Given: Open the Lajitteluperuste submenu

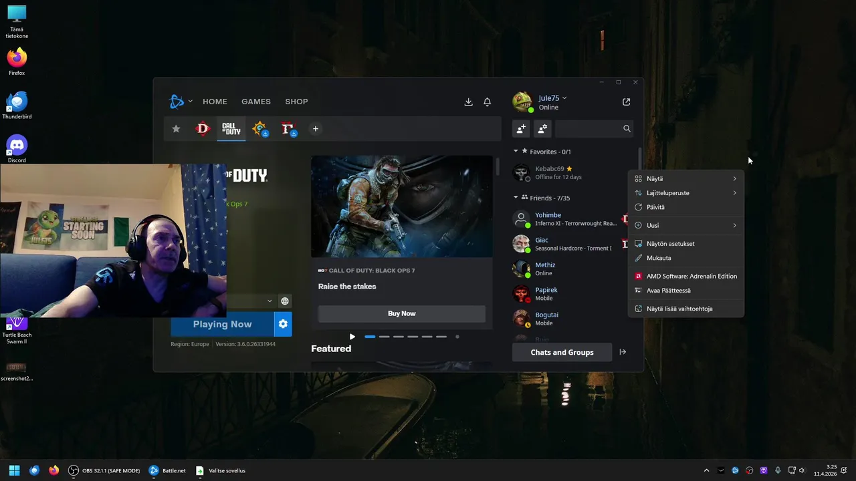Looking at the screenshot, I should [x=685, y=192].
